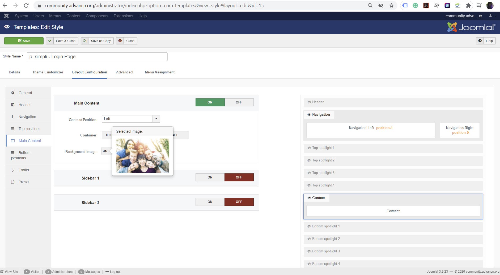The width and height of the screenshot is (500, 275).
Task: Click the Joomla logo icon in admin menu
Action: click(6, 16)
